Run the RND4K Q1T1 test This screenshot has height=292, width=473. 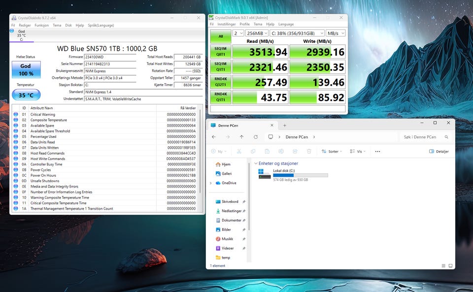221,97
